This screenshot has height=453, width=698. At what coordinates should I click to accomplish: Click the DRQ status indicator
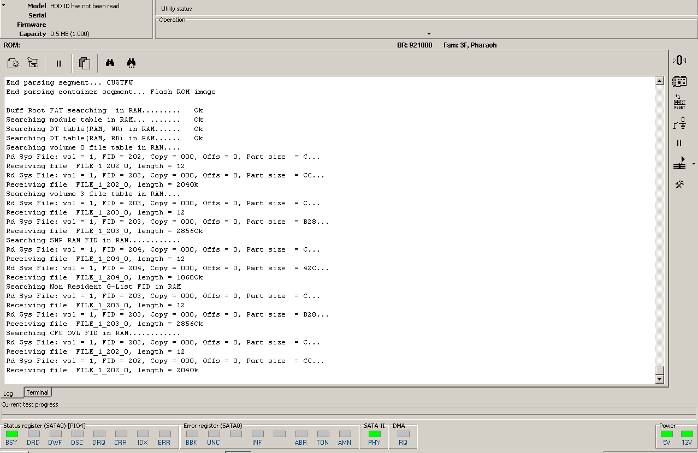(x=99, y=434)
